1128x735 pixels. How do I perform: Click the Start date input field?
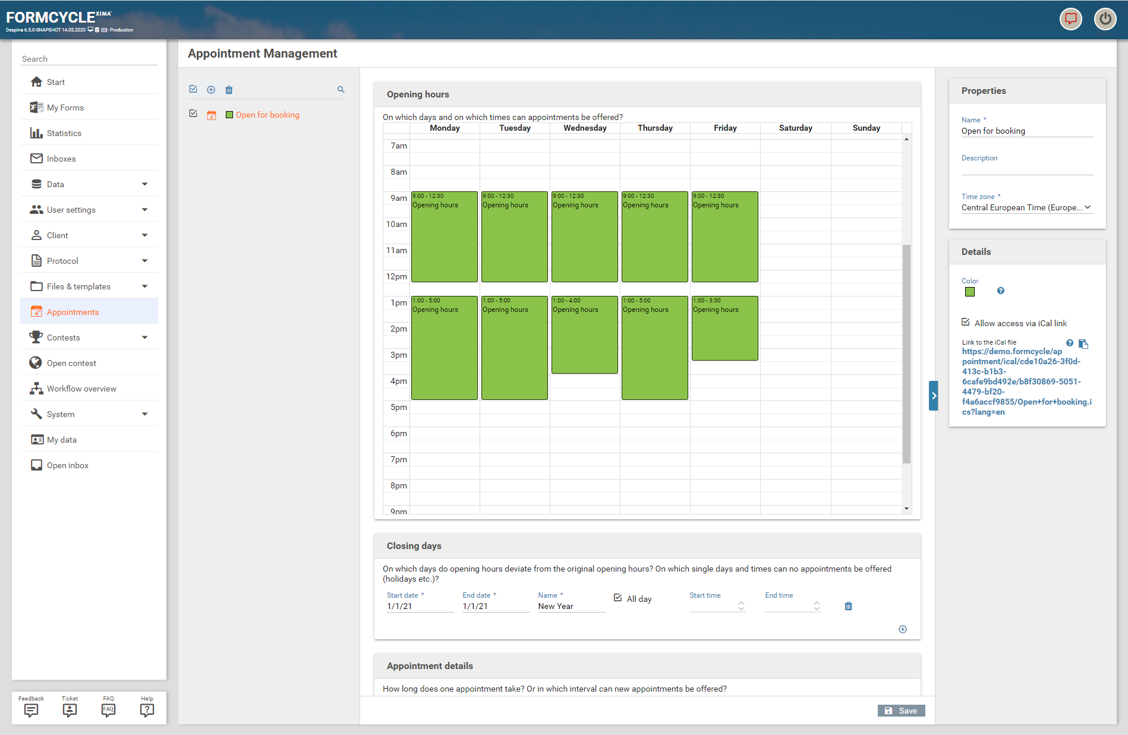click(x=420, y=606)
